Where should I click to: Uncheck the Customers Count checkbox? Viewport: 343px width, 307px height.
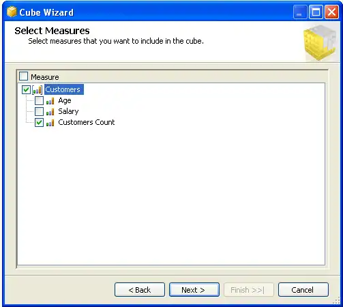(x=39, y=123)
